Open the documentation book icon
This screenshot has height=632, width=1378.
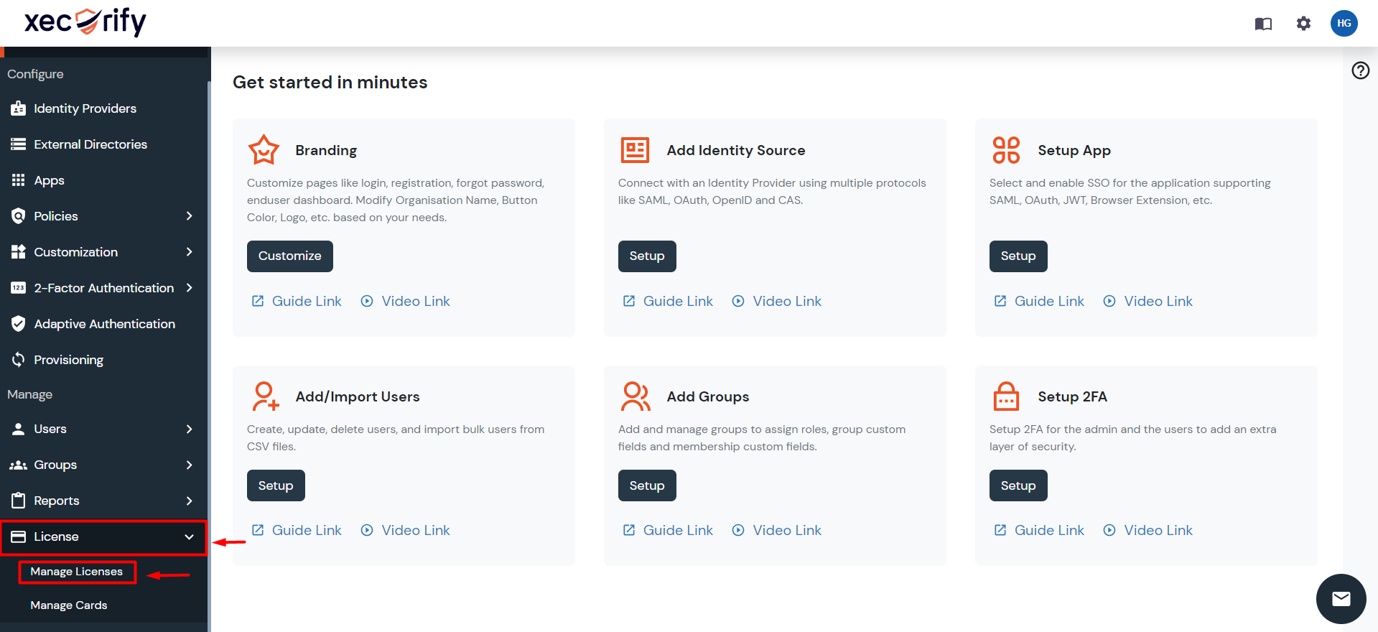click(x=1263, y=24)
